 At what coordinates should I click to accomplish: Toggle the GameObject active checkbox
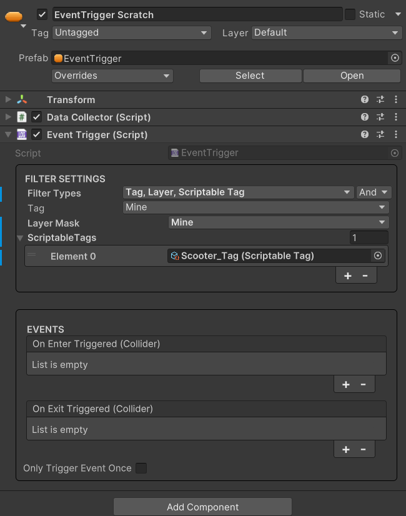(x=42, y=14)
